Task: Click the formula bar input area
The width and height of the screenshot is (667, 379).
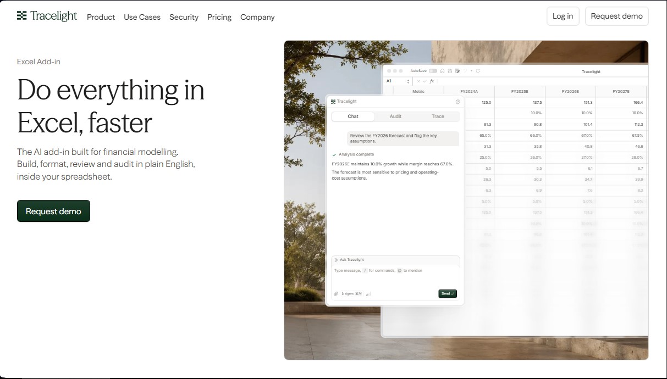Action: [542, 81]
